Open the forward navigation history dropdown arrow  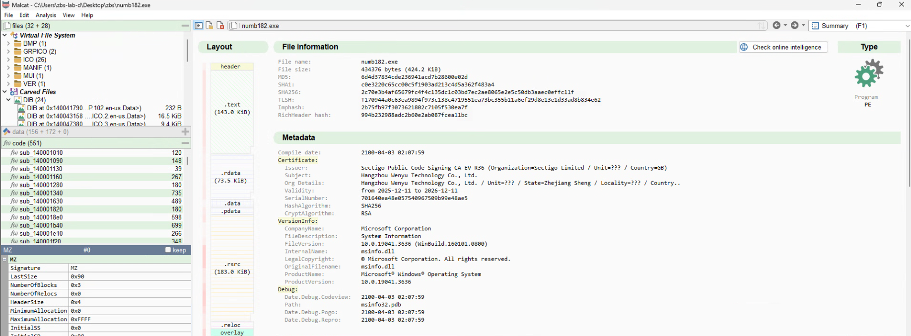(803, 25)
